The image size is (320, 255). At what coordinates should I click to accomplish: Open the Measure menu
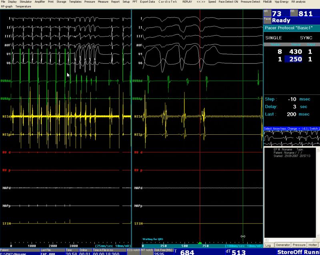pyautogui.click(x=103, y=2)
